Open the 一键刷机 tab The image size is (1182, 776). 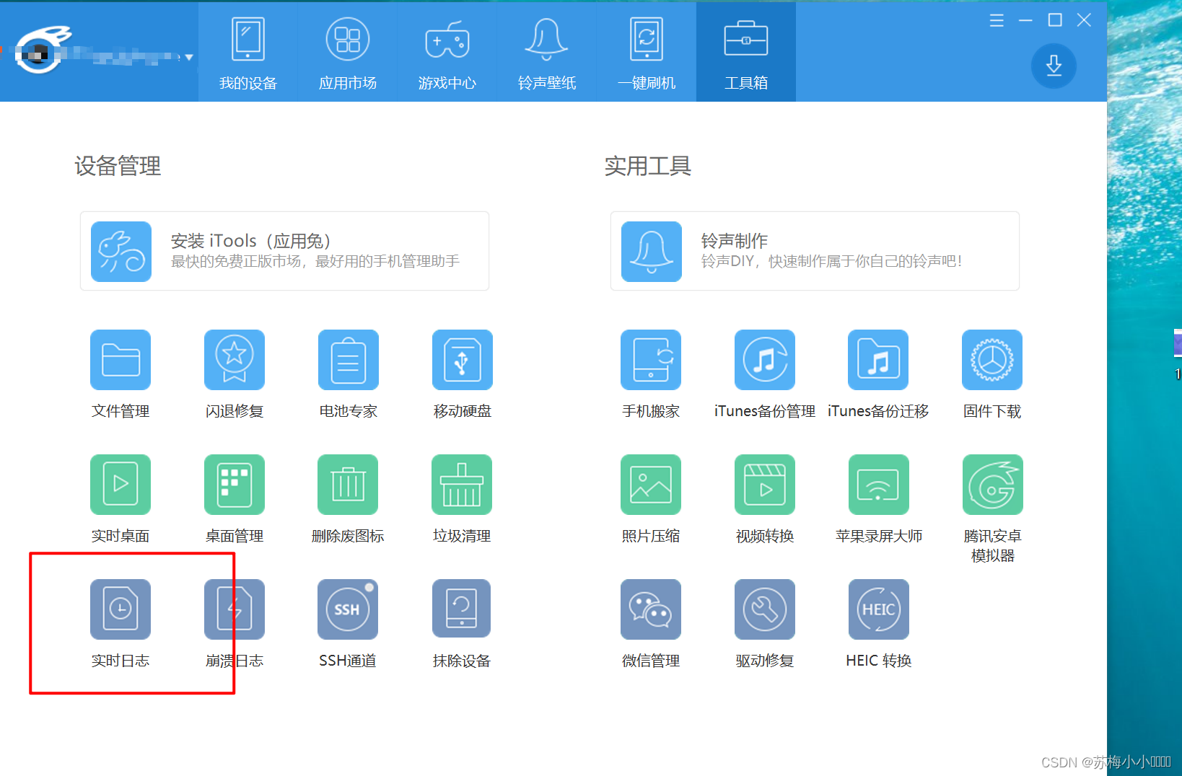point(647,52)
